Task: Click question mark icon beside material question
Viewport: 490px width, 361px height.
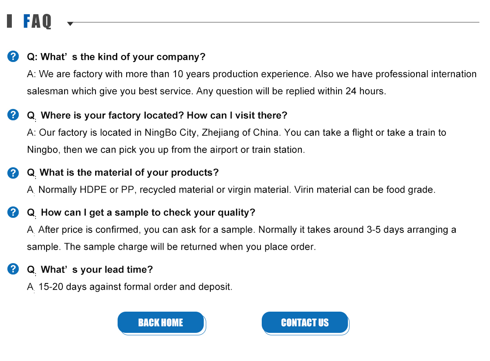Action: click(x=13, y=173)
